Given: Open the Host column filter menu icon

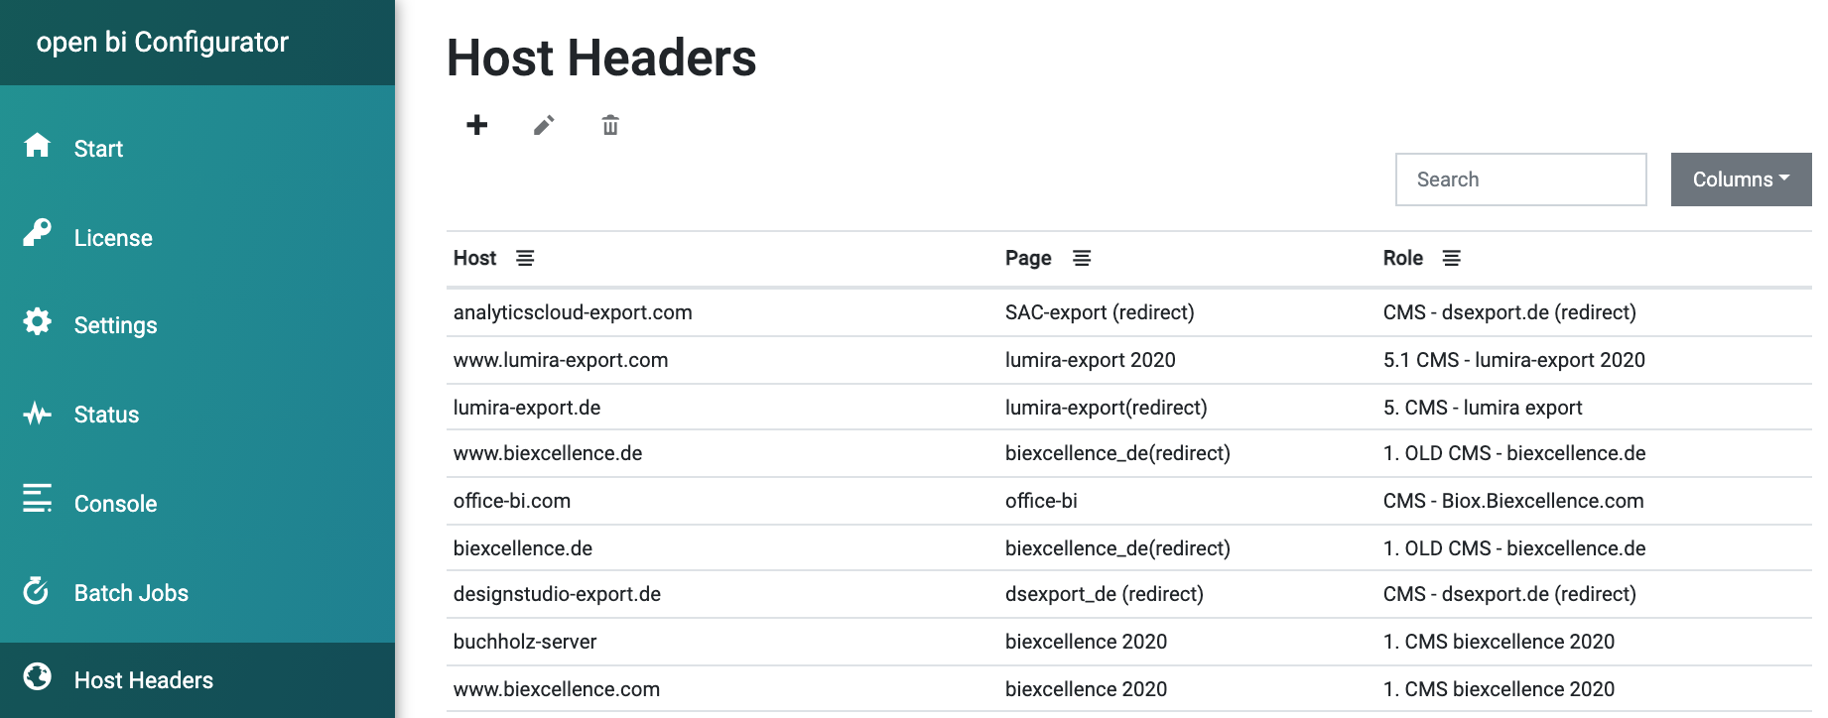Looking at the screenshot, I should (525, 258).
